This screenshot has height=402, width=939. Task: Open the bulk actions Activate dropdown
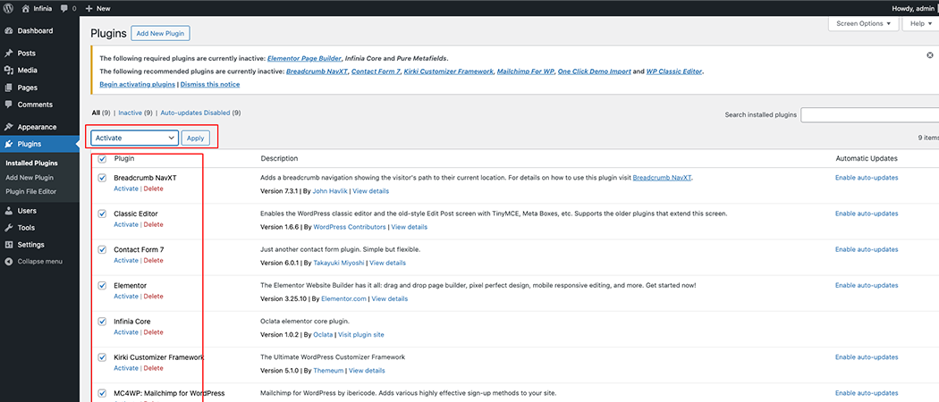(135, 138)
